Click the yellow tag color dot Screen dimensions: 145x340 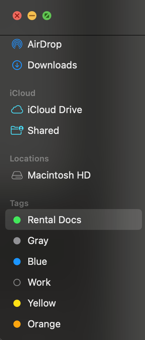pyautogui.click(x=17, y=303)
